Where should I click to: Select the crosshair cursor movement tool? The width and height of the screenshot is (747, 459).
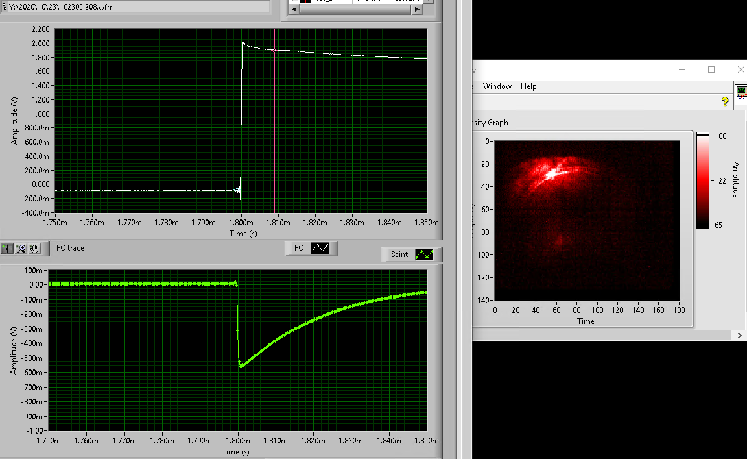[x=7, y=248]
